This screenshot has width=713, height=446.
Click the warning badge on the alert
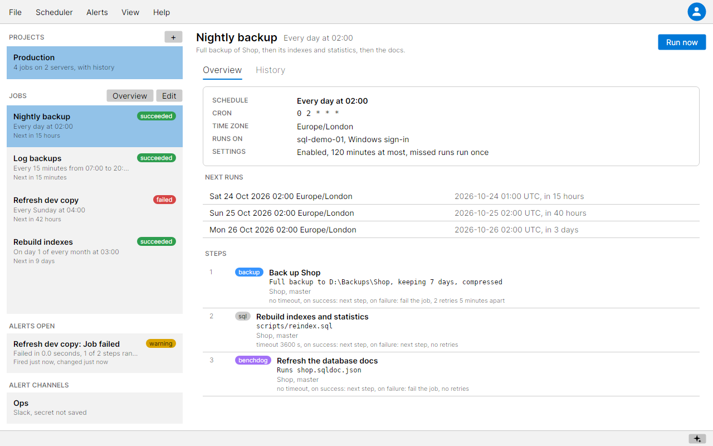point(161,343)
